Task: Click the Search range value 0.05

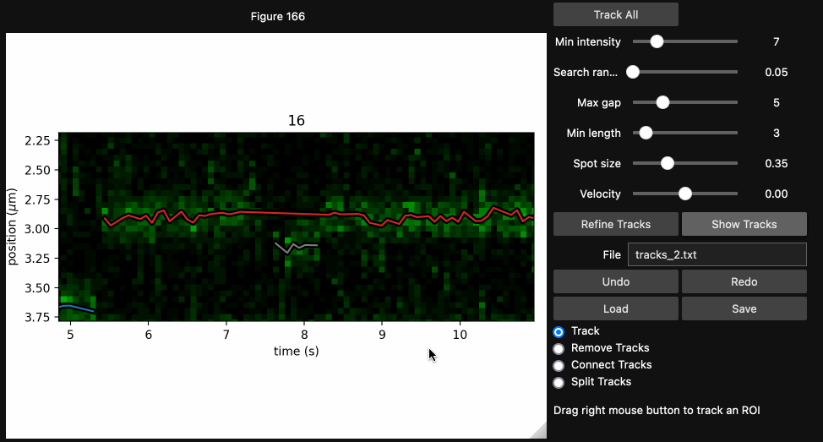Action: click(777, 73)
